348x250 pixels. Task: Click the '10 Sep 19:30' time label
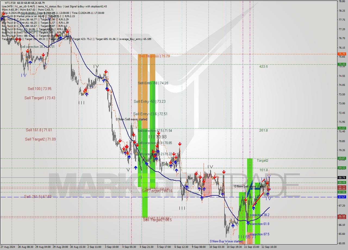coord(234,247)
